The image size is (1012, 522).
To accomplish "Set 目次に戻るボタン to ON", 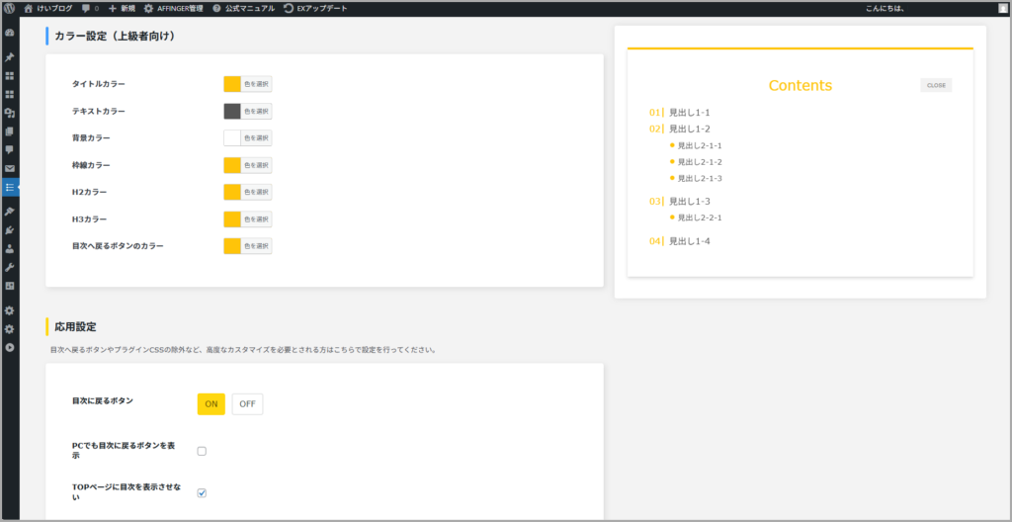I will pyautogui.click(x=211, y=403).
